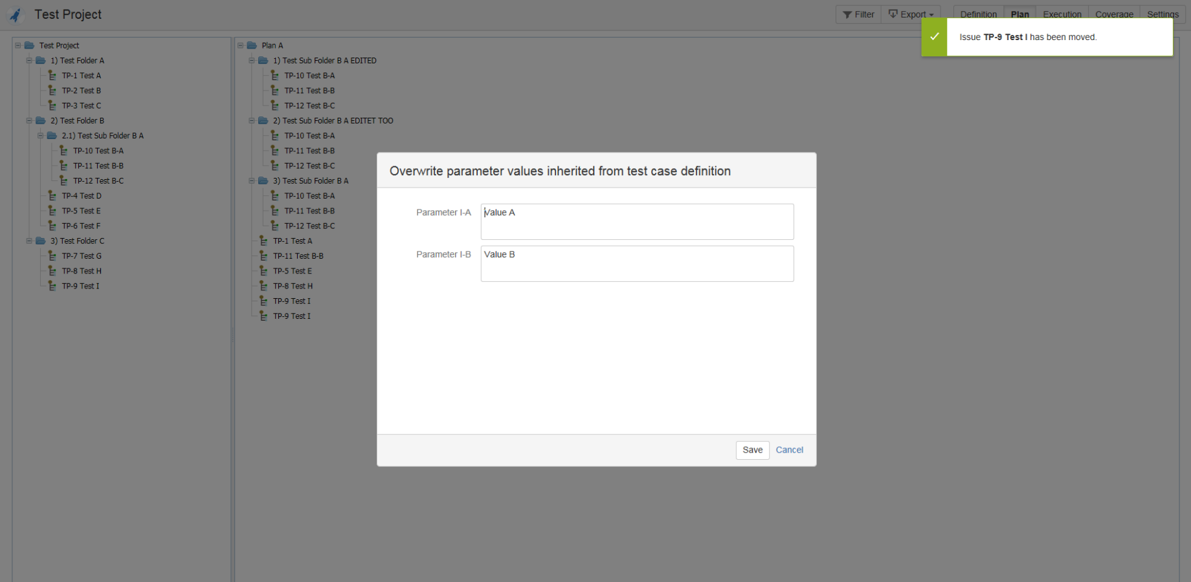The image size is (1191, 582).
Task: Click the test icon of TP-8 Test H in Plan A
Action: pos(263,286)
